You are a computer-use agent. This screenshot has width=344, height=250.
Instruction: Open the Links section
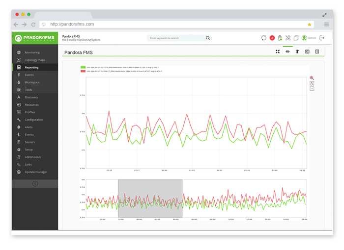pos(35,164)
